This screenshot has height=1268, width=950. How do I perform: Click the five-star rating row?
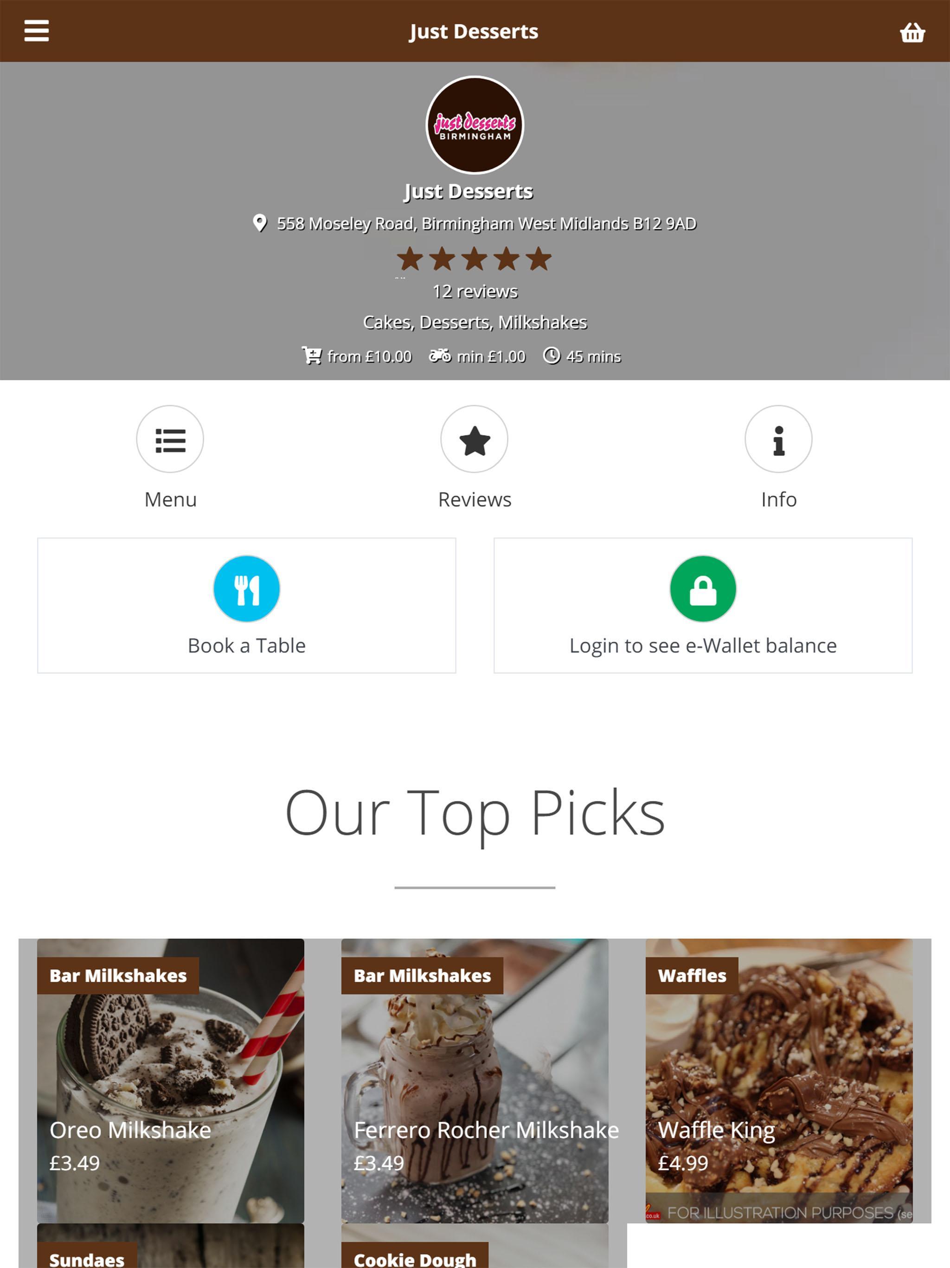[475, 259]
